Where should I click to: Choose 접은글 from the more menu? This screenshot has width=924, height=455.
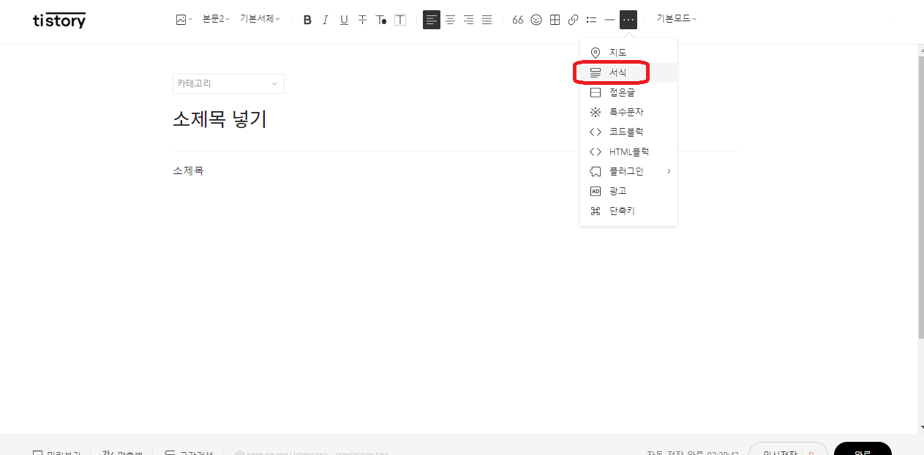(628, 92)
